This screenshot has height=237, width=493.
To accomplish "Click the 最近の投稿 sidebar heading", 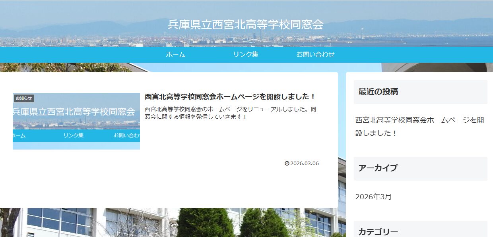I will click(378, 92).
